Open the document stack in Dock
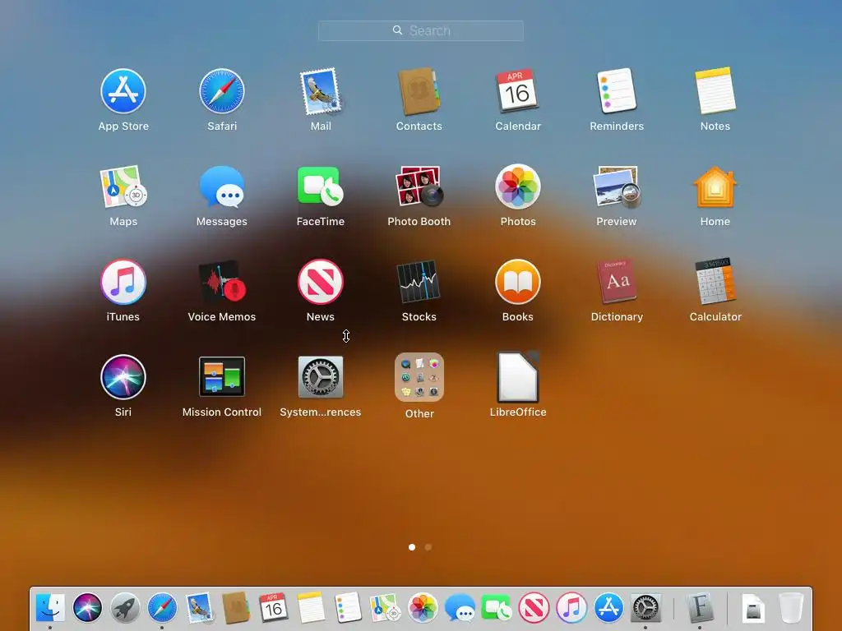This screenshot has width=842, height=631. point(753,608)
